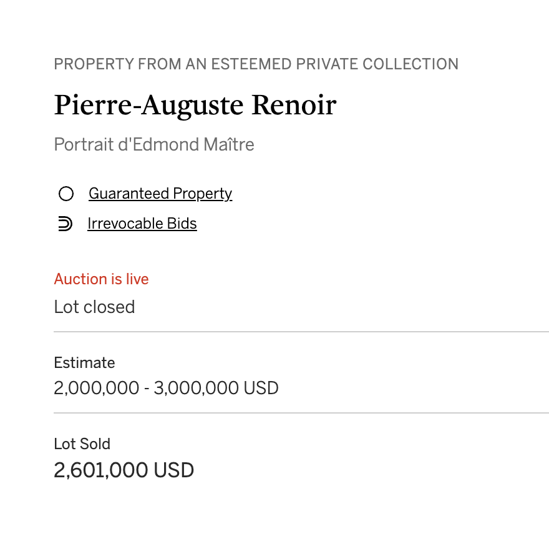Click the divider line above Lot Sold
Image resolution: width=549 pixels, height=546 pixels.
click(301, 413)
